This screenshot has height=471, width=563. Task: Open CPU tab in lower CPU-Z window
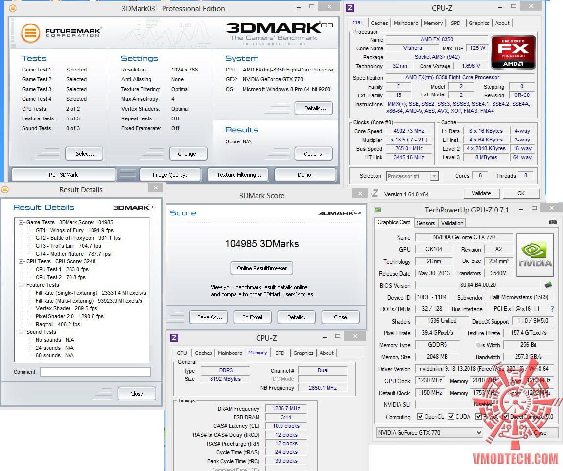[182, 353]
